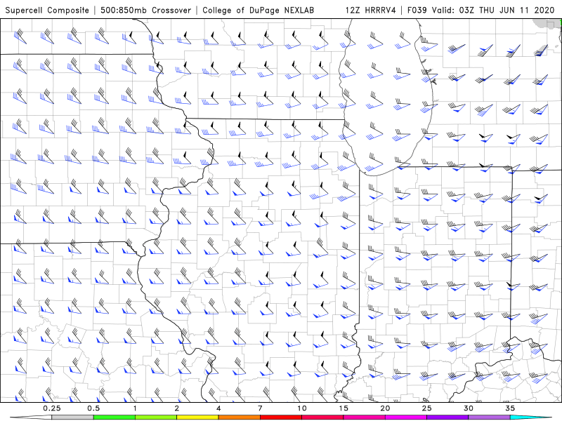Select the crimson segment between 10 and 15
This screenshot has width=562, height=421.
322,417
